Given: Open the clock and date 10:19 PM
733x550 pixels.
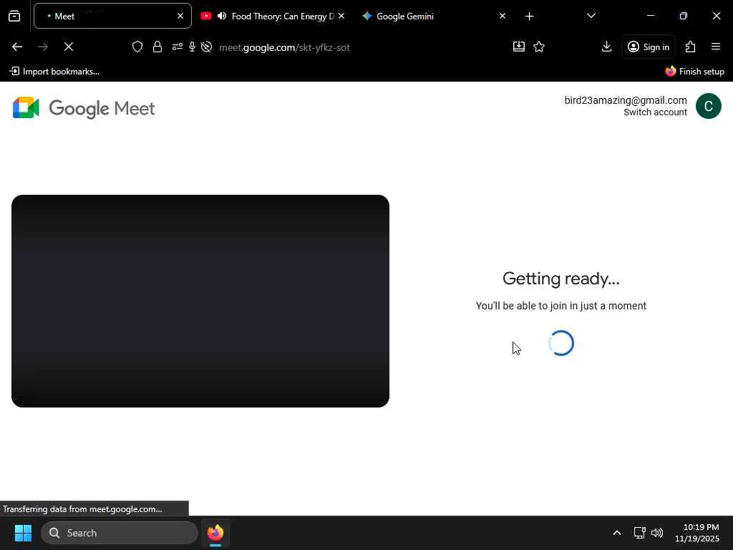Looking at the screenshot, I should pos(697,533).
